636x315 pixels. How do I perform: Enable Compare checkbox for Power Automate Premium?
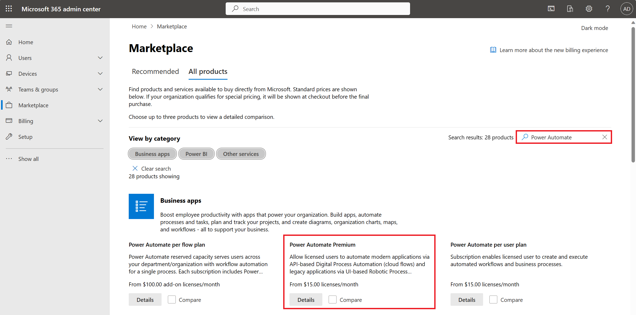coord(333,299)
